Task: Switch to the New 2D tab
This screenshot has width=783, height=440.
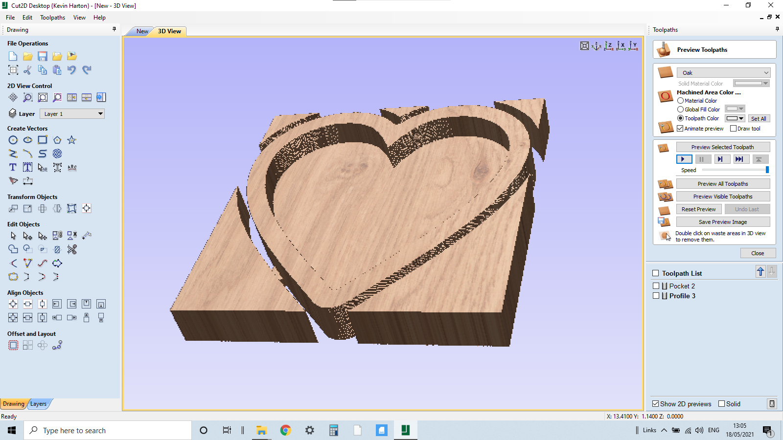Action: pos(142,31)
